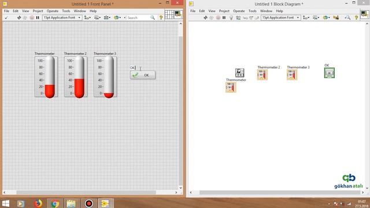
Task: Select the OK boolean terminal in the Block Diagram
Action: pos(330,73)
